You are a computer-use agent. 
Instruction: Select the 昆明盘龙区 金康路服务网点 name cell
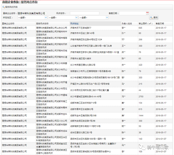(x=52, y=145)
